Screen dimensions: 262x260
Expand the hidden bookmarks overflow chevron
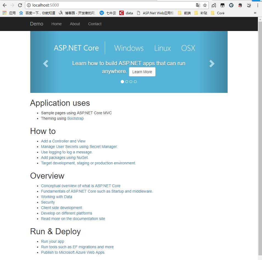click(x=255, y=13)
